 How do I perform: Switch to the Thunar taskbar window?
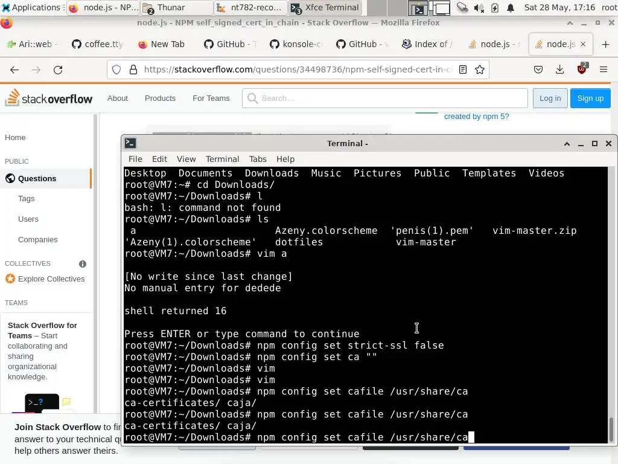point(178,7)
